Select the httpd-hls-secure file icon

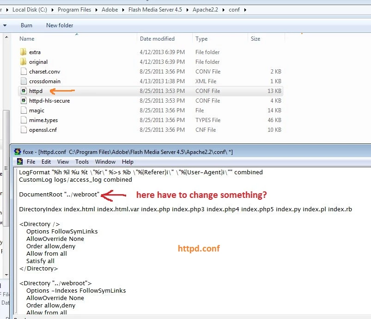point(24,100)
